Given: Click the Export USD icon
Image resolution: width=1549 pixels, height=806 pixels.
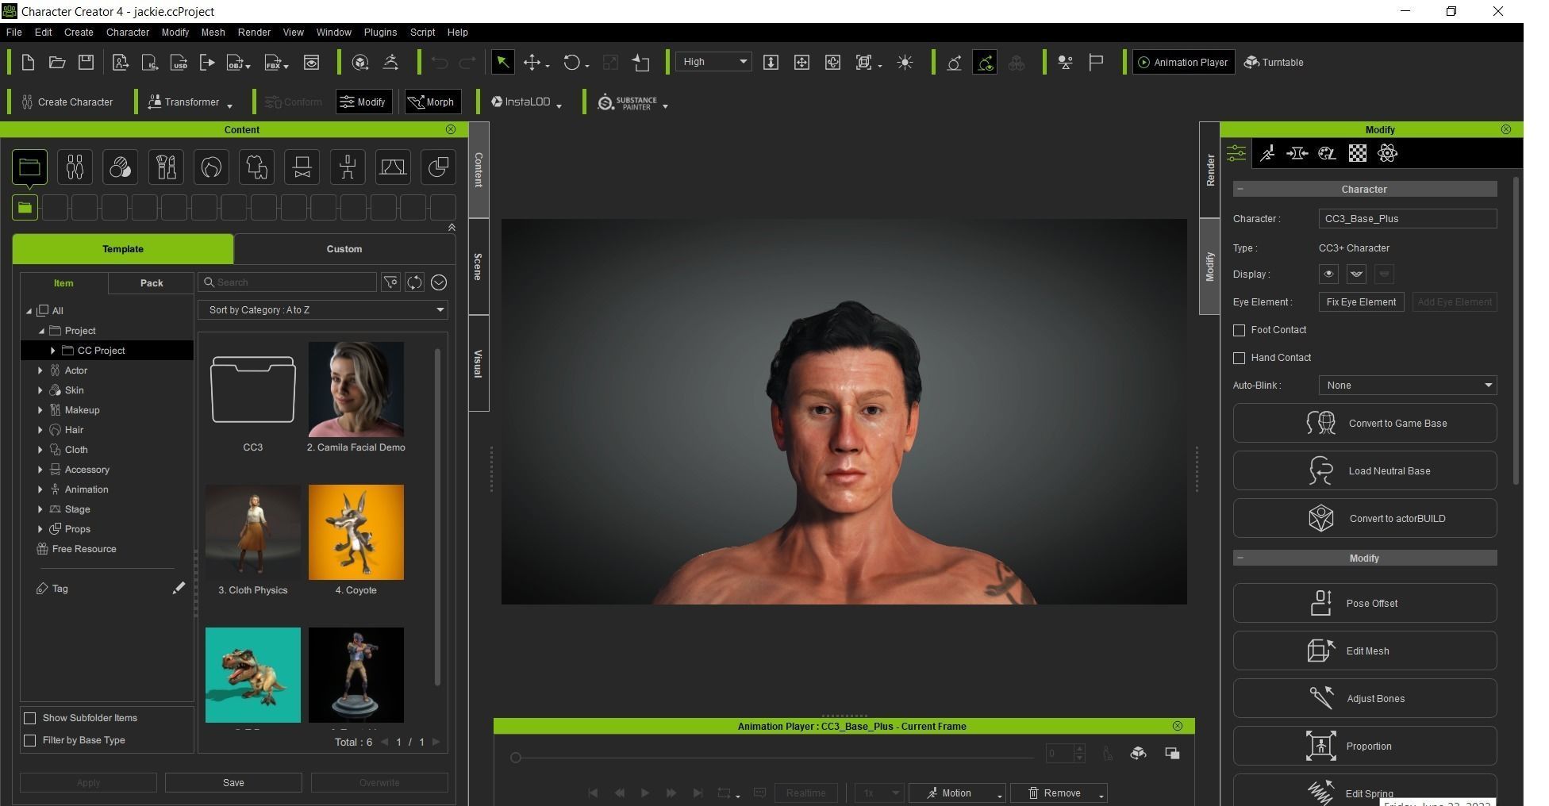Looking at the screenshot, I should click(179, 63).
